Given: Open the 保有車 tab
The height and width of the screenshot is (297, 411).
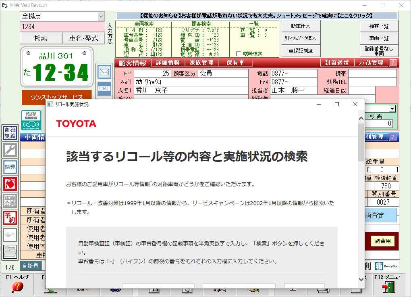Looking at the screenshot, I should pos(236,63).
